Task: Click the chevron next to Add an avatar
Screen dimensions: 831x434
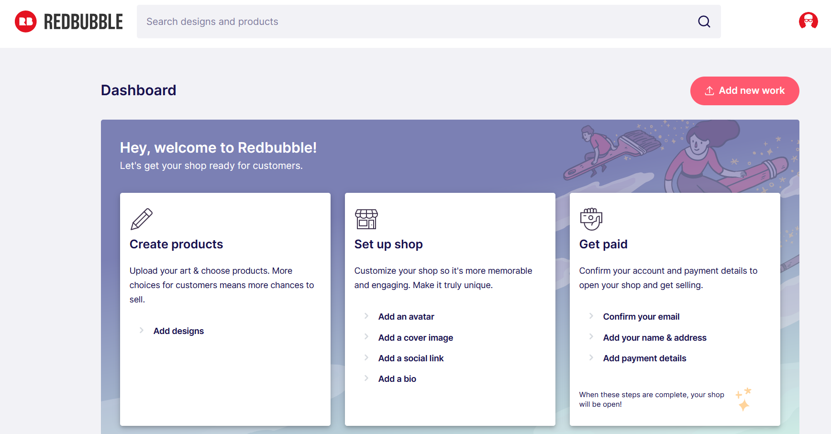Action: click(366, 316)
